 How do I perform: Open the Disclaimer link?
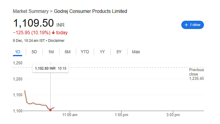(56, 41)
